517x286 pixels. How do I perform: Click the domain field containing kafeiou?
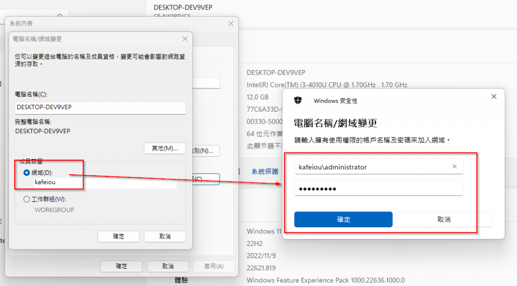point(105,182)
